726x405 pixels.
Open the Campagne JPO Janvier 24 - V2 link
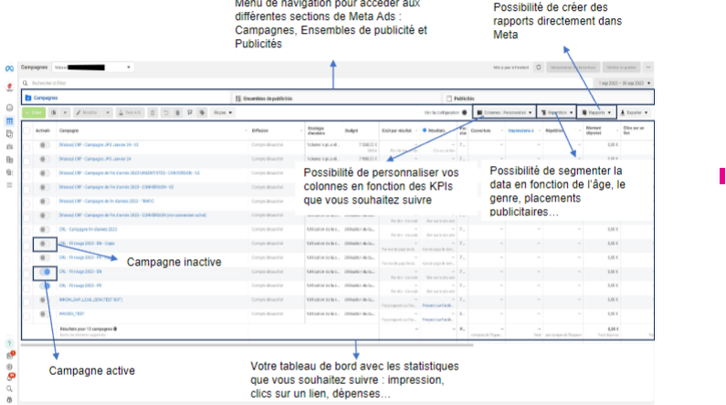tap(100, 144)
